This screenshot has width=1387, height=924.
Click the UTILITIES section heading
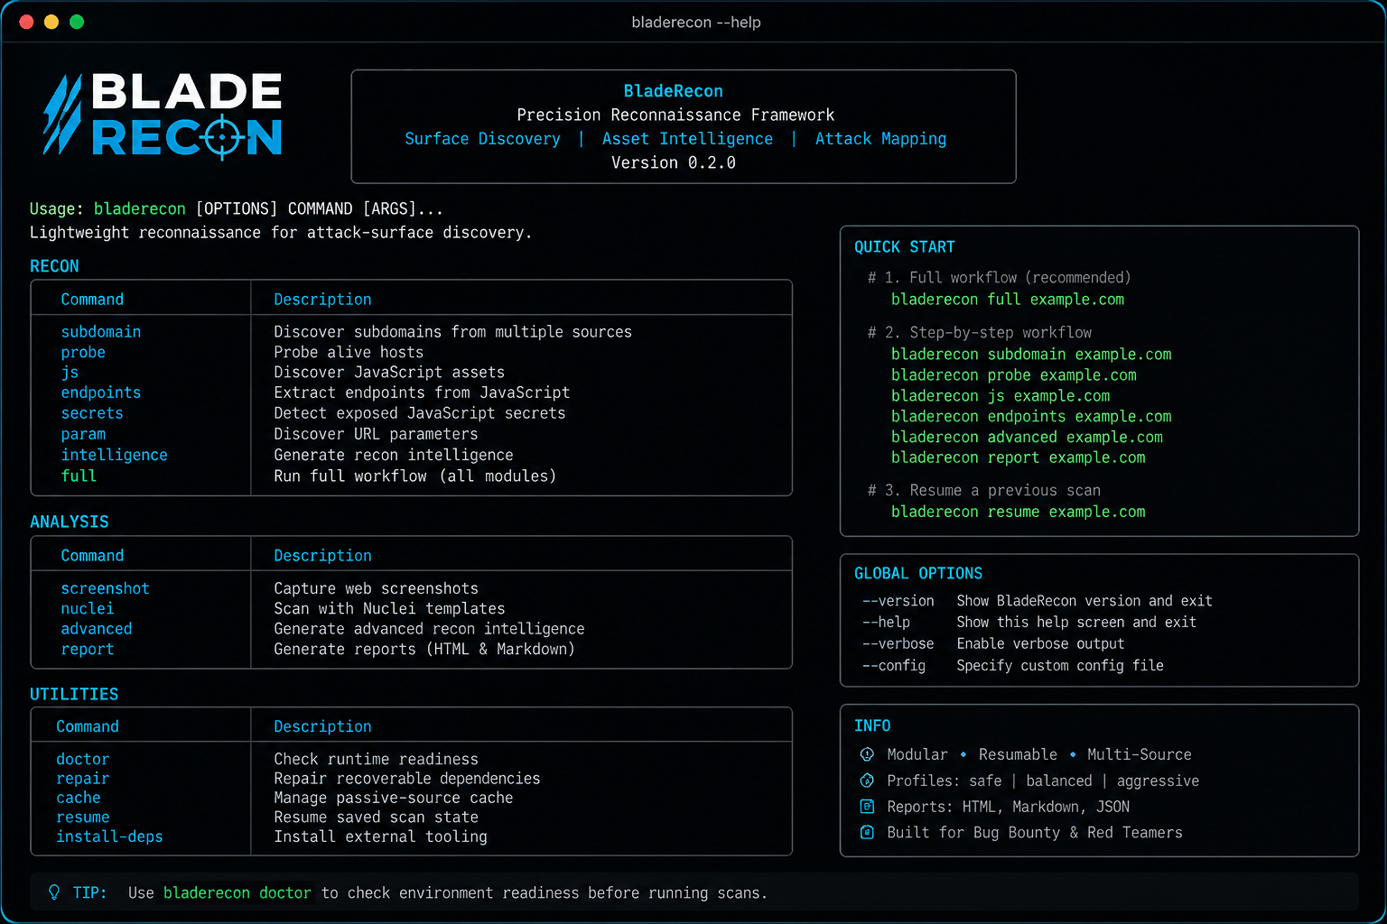pos(74,695)
